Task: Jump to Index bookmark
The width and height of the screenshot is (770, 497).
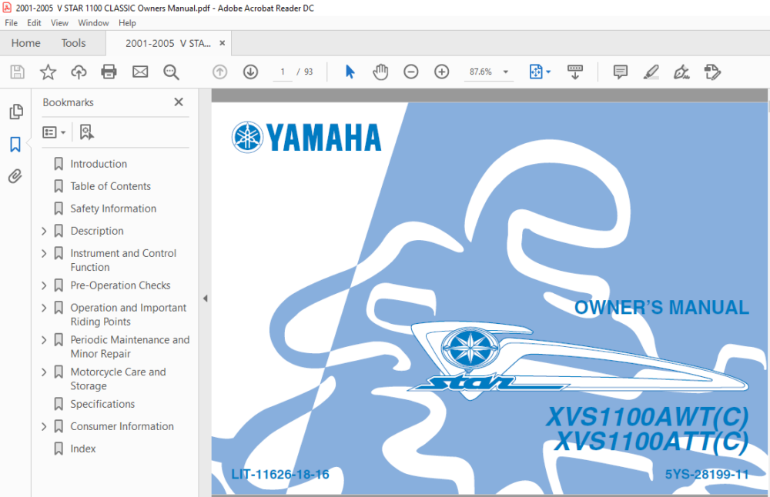Action: 82,449
